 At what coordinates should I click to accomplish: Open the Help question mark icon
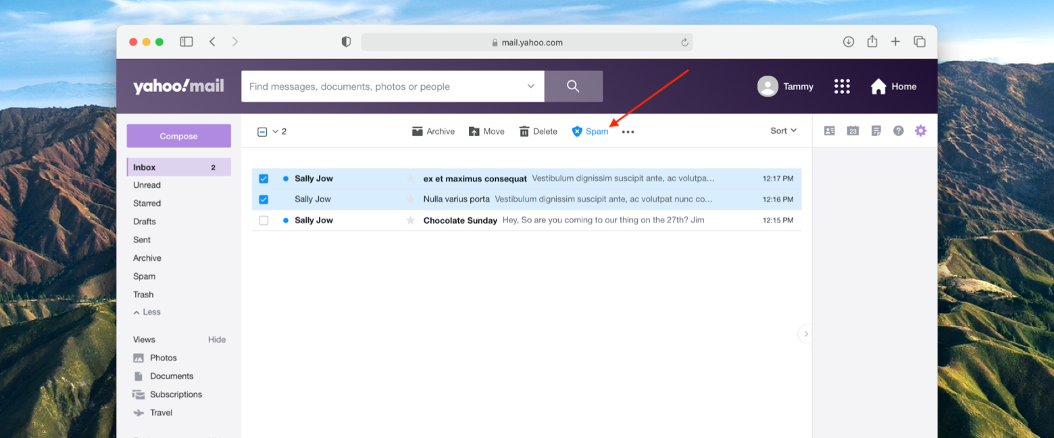898,131
